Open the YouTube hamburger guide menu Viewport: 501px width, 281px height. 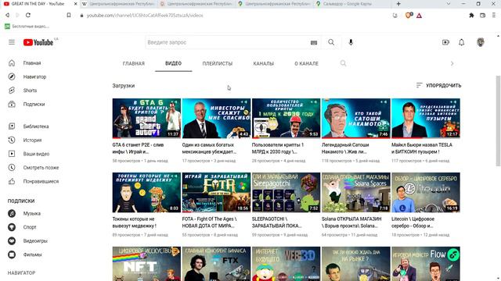tap(12, 42)
